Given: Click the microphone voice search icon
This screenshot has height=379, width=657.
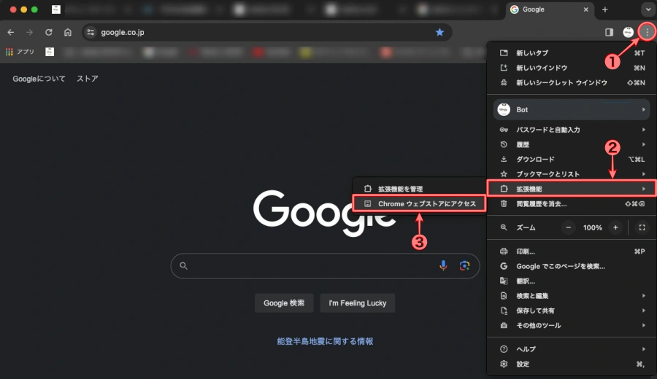Looking at the screenshot, I should click(x=443, y=266).
